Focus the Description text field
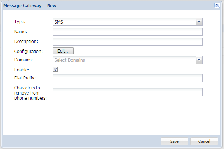 [x=128, y=41]
